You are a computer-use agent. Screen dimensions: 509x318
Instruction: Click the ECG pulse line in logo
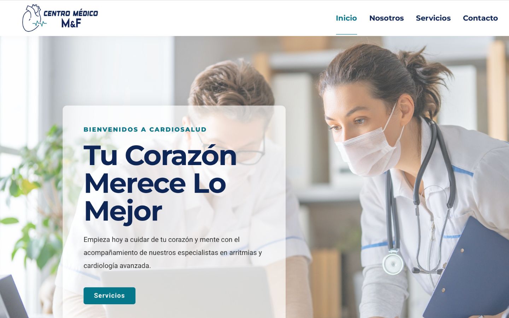click(40, 24)
